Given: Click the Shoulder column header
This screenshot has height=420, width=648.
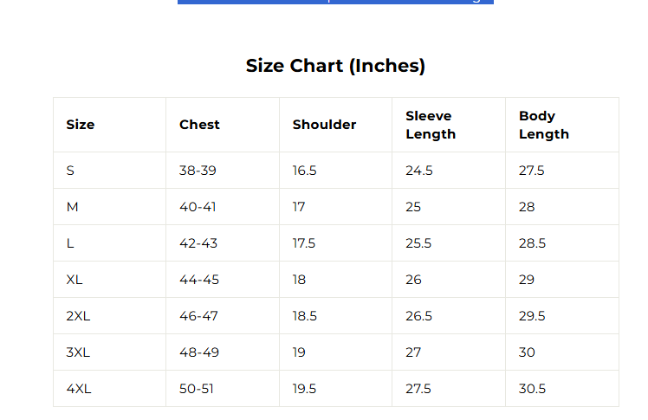Looking at the screenshot, I should pos(324,125).
